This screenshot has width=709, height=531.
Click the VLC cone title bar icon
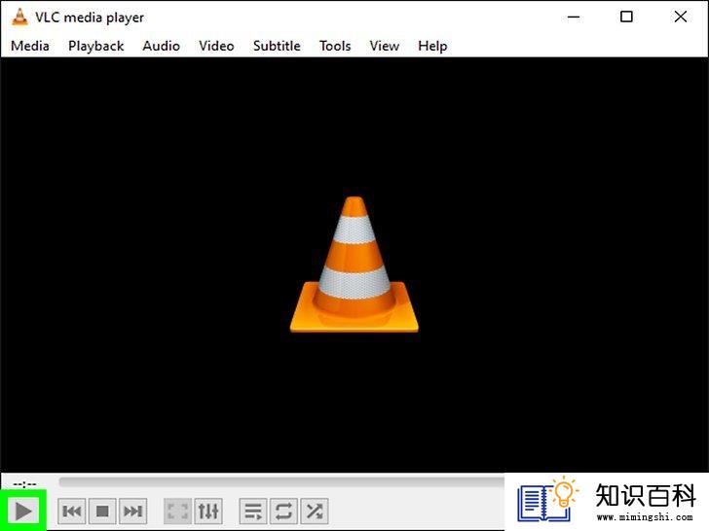click(x=19, y=18)
